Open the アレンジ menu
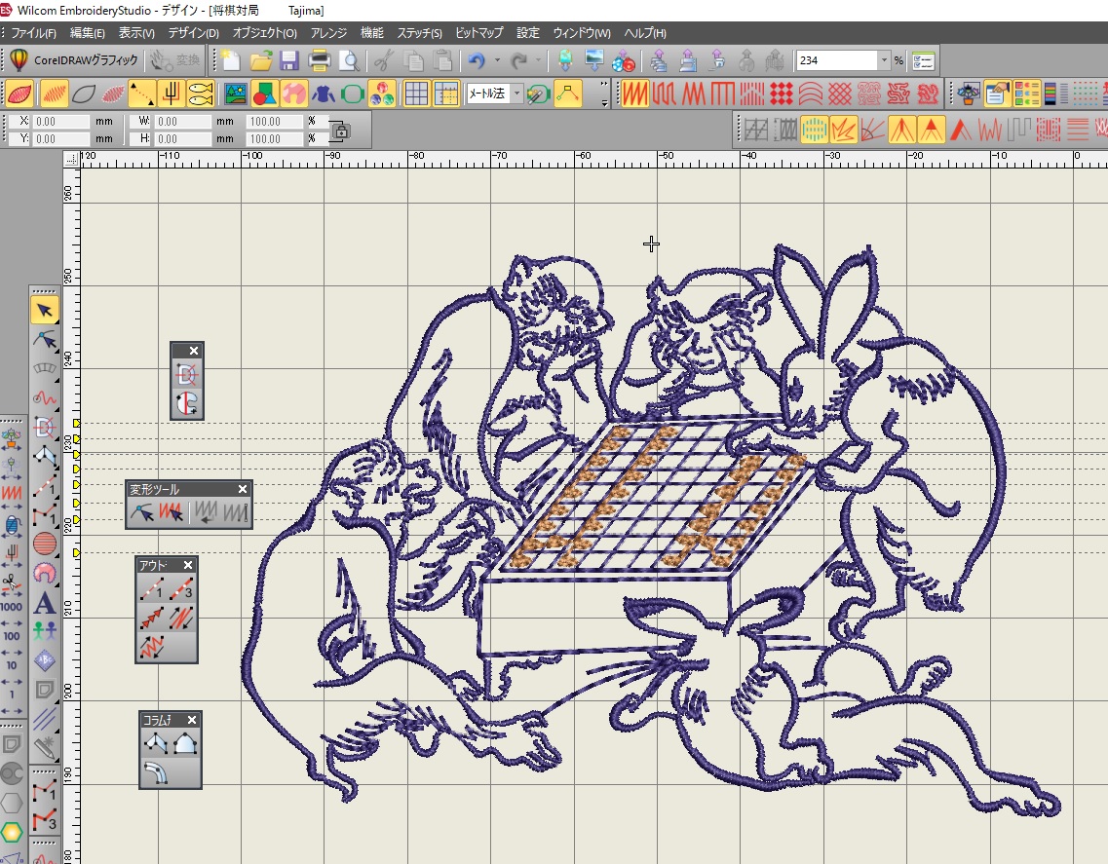 [328, 33]
